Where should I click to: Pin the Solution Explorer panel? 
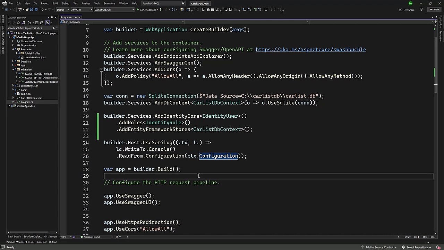(x=52, y=17)
